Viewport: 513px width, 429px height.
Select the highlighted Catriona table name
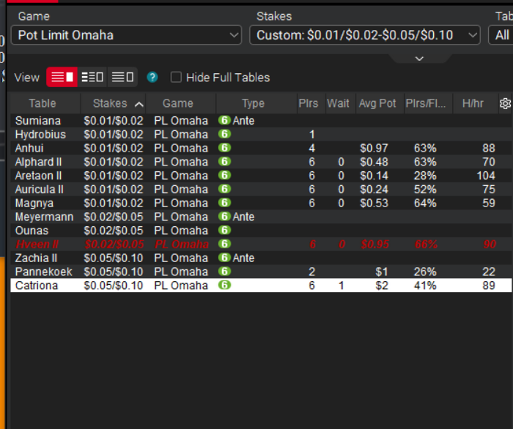click(x=37, y=286)
